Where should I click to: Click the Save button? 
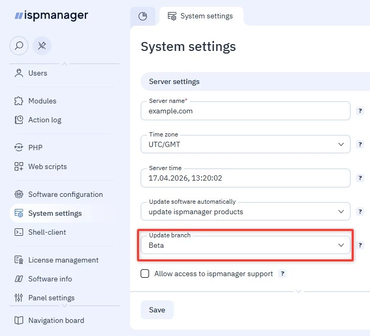coord(157,310)
